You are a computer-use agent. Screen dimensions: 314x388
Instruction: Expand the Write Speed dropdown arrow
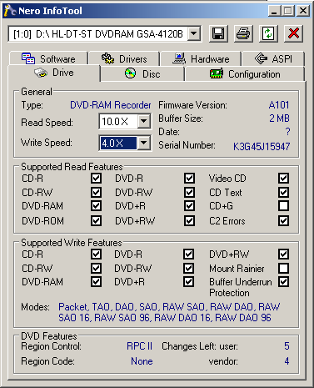pyautogui.click(x=144, y=143)
